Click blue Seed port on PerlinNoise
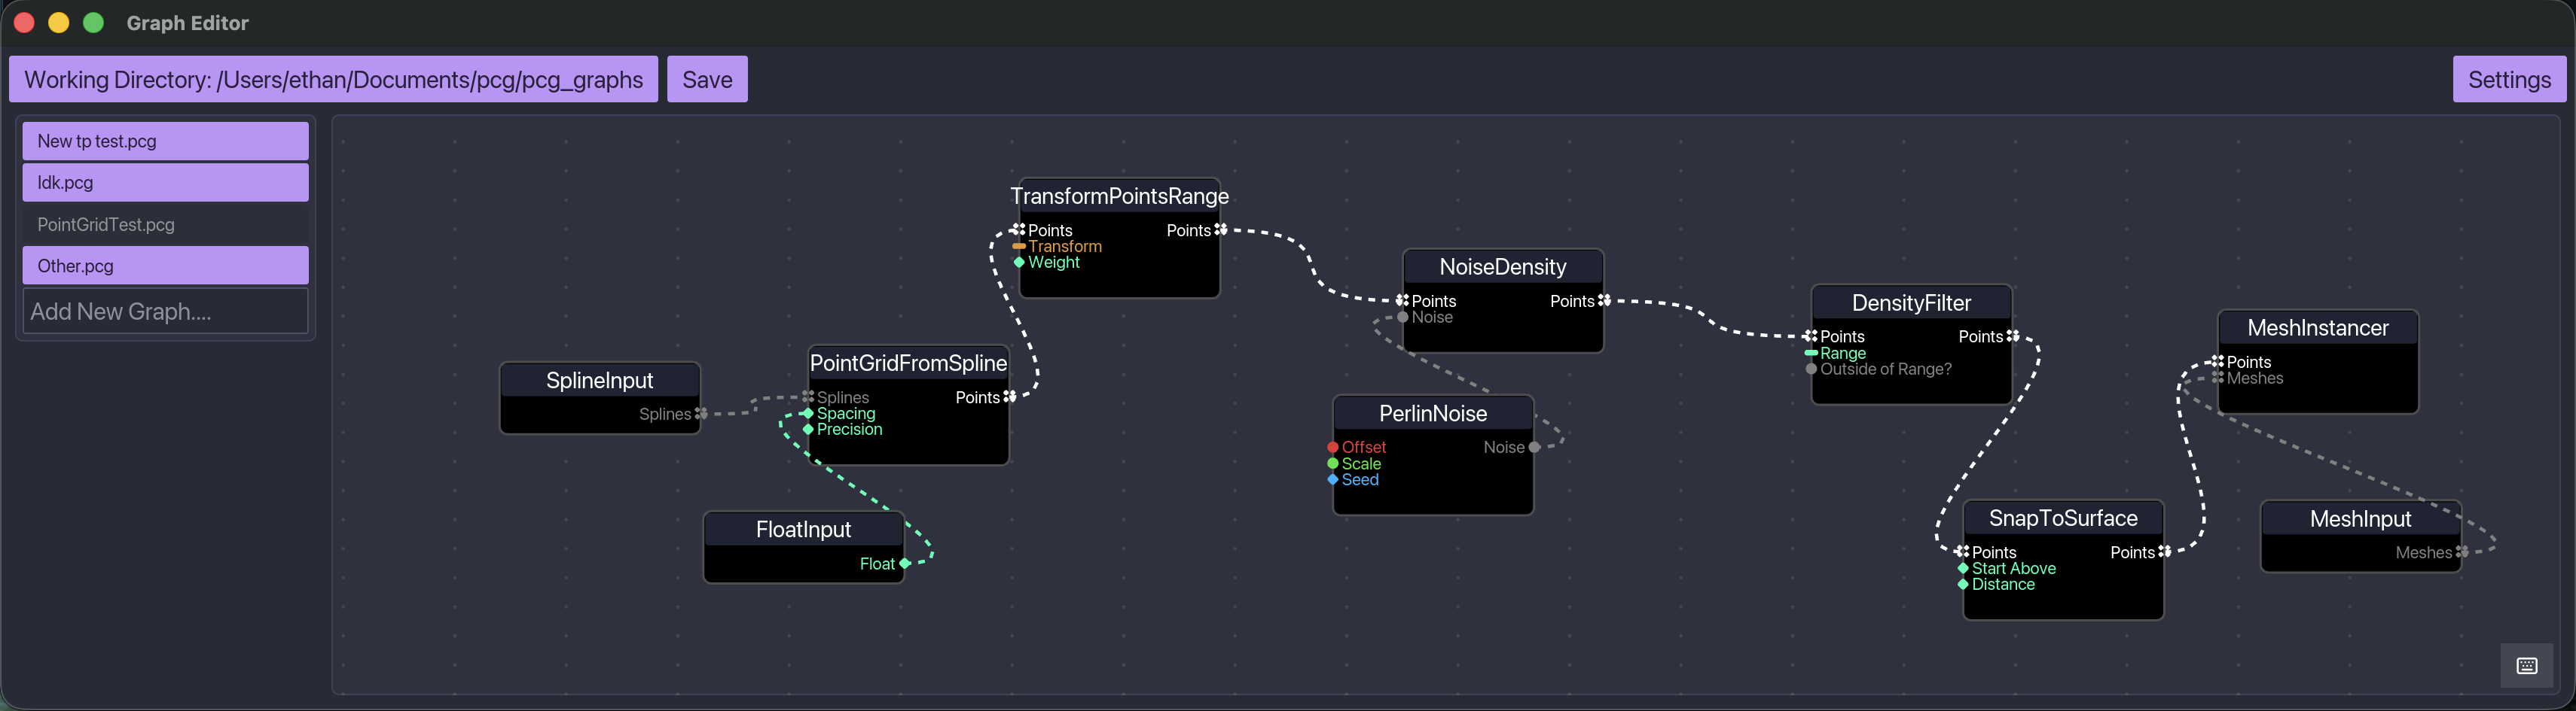Image resolution: width=2576 pixels, height=711 pixels. click(x=1333, y=479)
